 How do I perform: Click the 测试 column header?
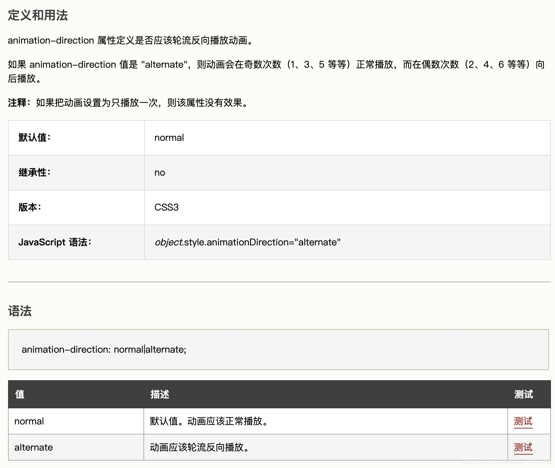tap(523, 394)
